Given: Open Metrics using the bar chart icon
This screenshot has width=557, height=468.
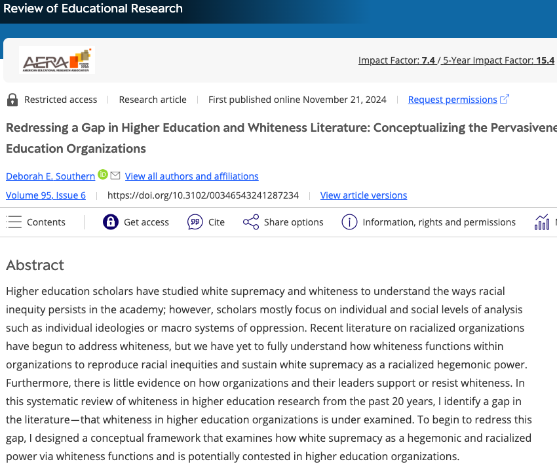Looking at the screenshot, I should pyautogui.click(x=543, y=222).
